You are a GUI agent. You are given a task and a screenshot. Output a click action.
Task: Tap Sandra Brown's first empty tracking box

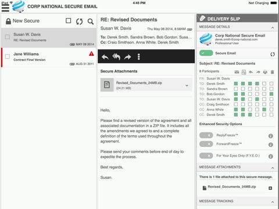236,89
